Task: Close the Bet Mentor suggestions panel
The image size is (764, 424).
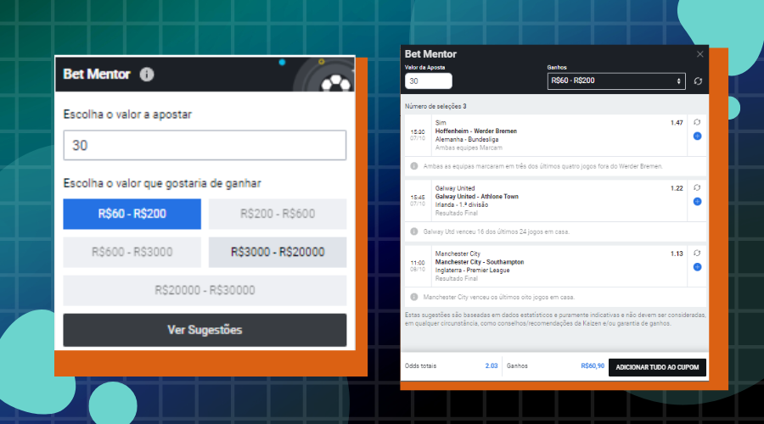Action: 699,54
